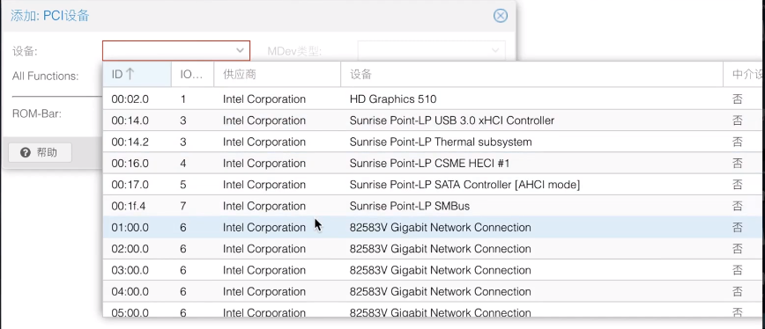Screen dimensions: 765x329
Task: Click the 否 cell in SMBus row
Action: [738, 207]
